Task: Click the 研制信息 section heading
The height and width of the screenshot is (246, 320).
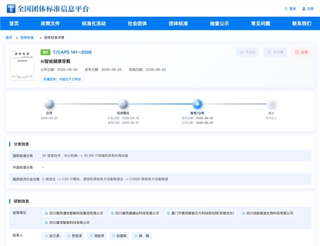Action: coord(22,201)
